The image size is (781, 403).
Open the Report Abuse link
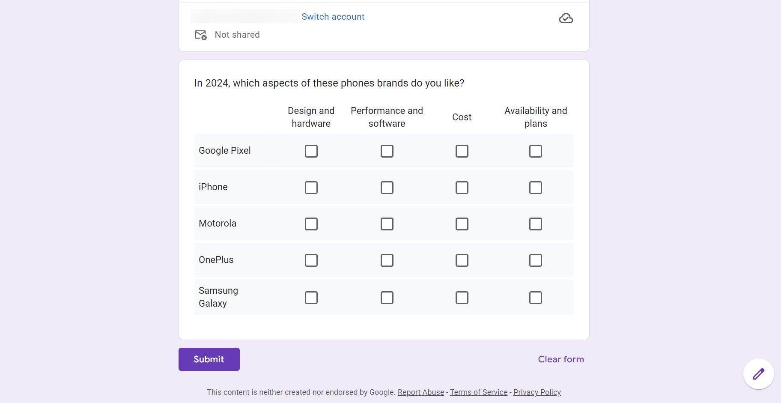(x=420, y=392)
